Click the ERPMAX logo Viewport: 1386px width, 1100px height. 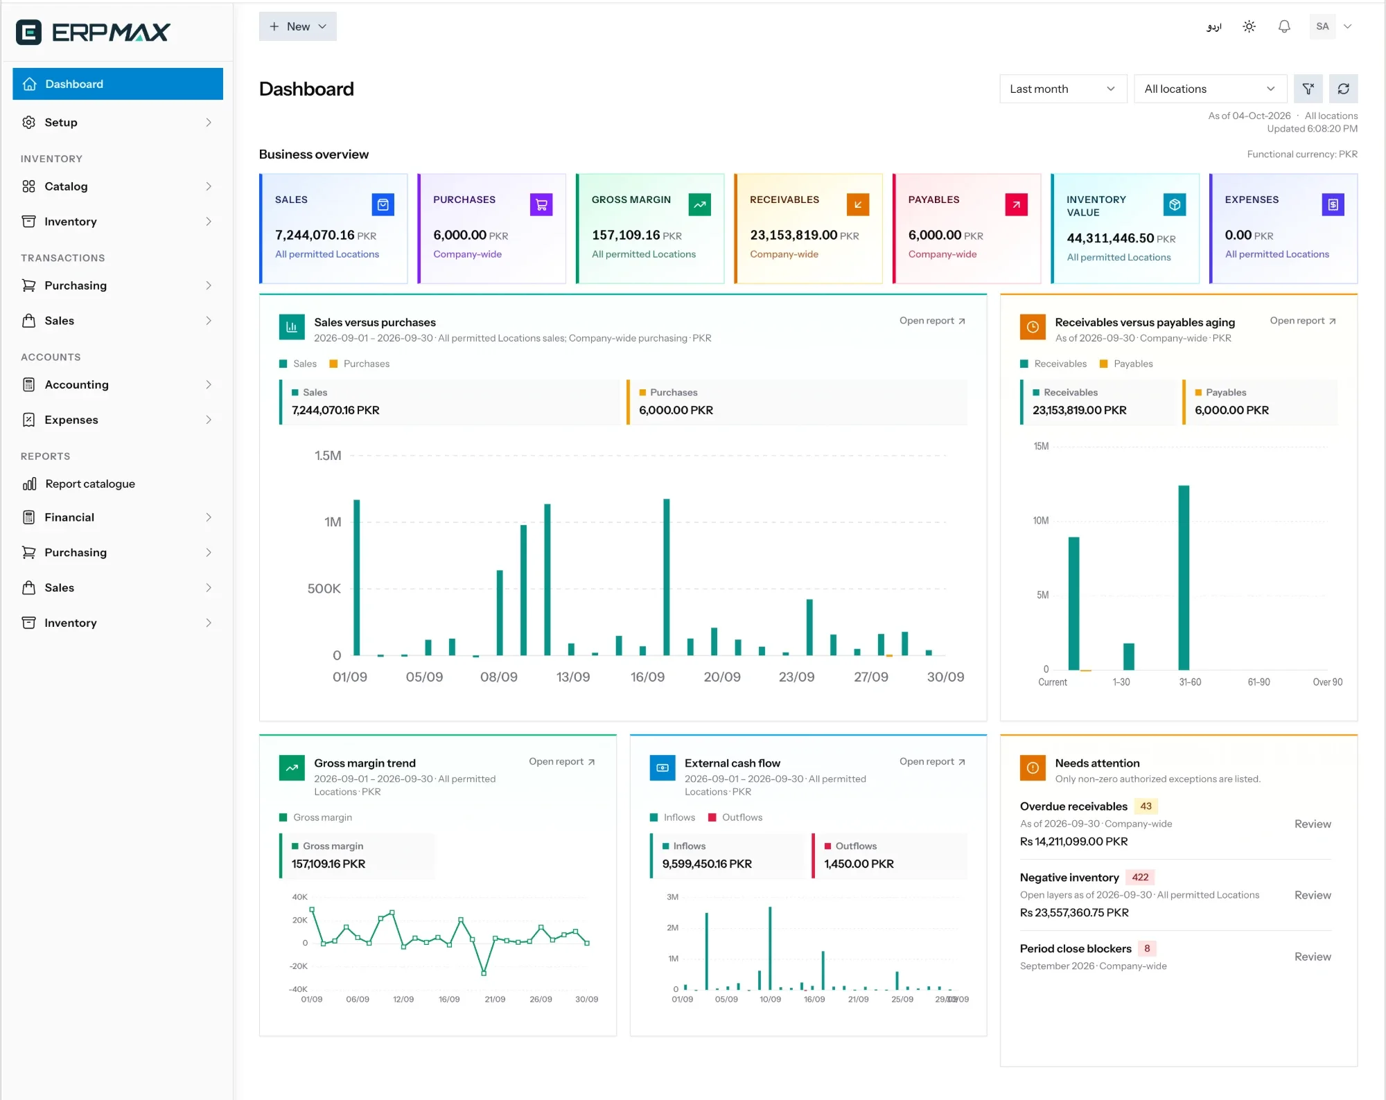pos(93,32)
